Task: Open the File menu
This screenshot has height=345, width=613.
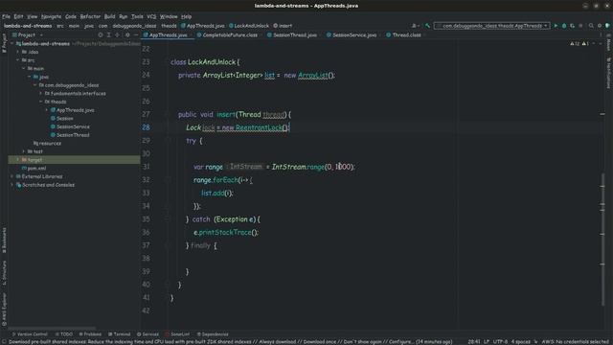Action: (x=6, y=16)
